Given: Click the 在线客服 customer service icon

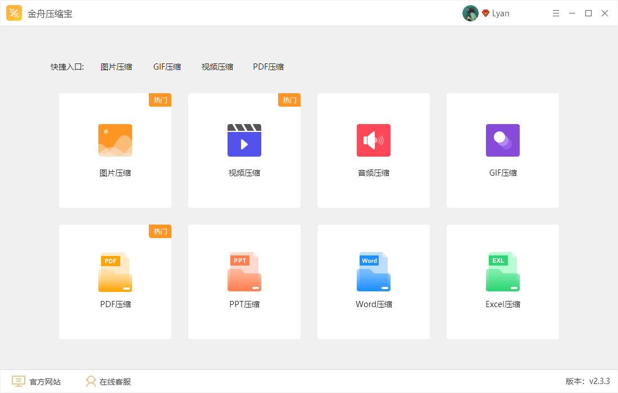Looking at the screenshot, I should click(90, 381).
